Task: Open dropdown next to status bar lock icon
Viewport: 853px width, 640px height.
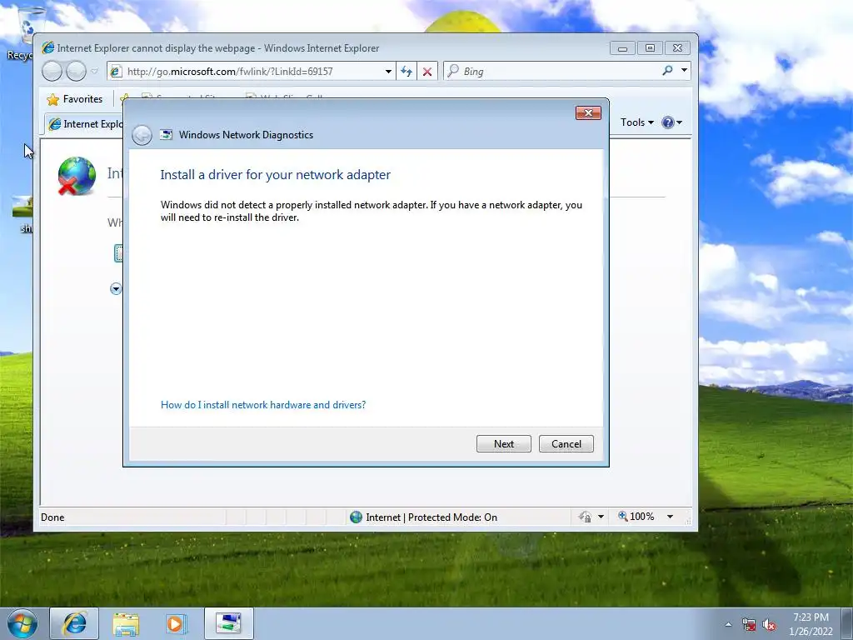Action: pyautogui.click(x=601, y=517)
